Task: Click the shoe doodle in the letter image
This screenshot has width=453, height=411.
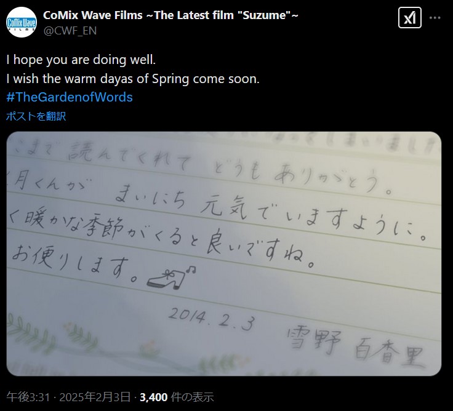Action: coord(171,278)
